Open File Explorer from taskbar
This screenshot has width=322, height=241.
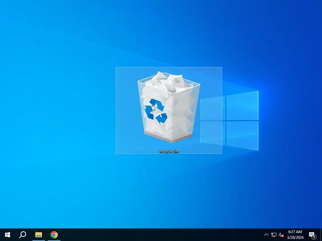[38, 235]
